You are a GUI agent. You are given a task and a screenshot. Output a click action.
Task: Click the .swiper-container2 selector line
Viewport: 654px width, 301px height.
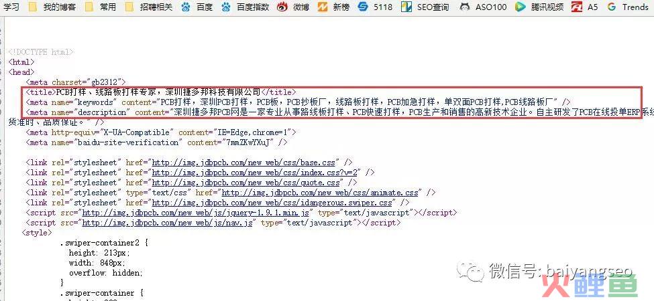[104, 243]
